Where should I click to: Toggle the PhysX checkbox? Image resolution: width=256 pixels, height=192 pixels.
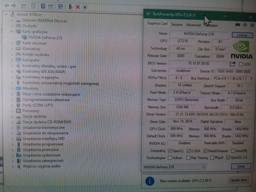[x=212, y=157]
